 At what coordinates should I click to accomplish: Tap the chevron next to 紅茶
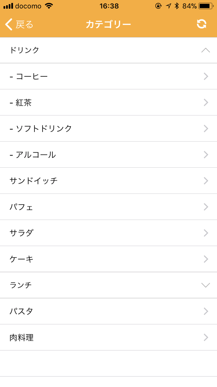coord(206,103)
